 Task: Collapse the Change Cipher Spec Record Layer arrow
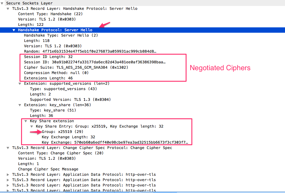tap(8, 148)
